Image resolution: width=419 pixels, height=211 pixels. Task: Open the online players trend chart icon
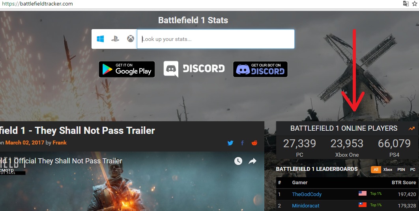click(x=412, y=129)
